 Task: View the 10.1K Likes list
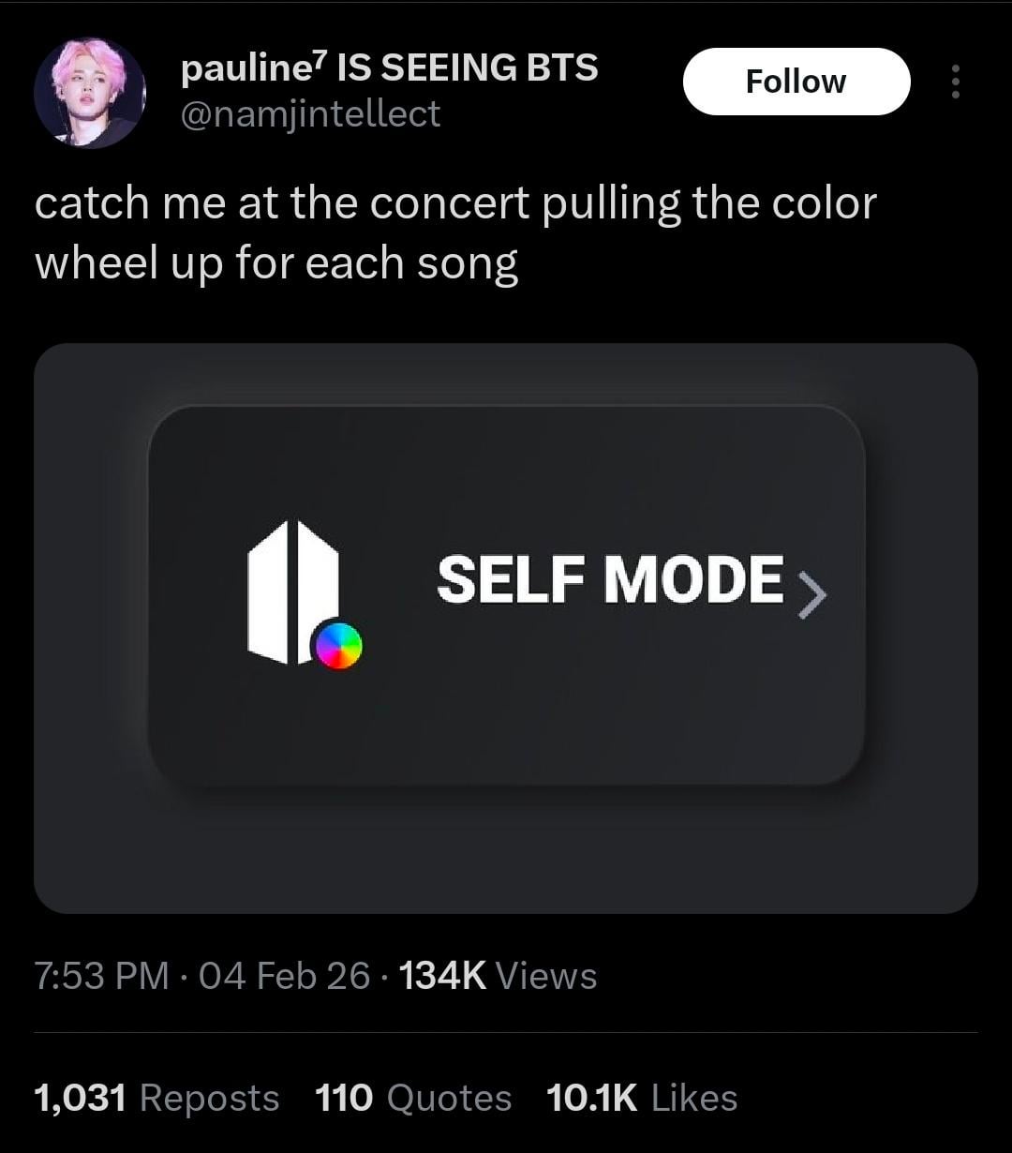click(642, 1098)
